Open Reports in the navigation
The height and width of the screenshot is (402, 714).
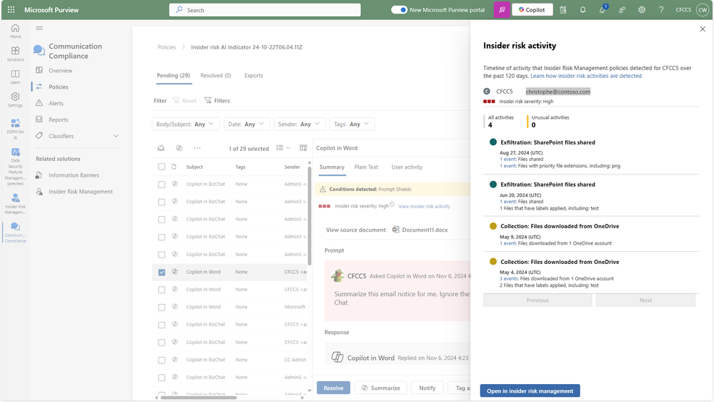point(59,119)
